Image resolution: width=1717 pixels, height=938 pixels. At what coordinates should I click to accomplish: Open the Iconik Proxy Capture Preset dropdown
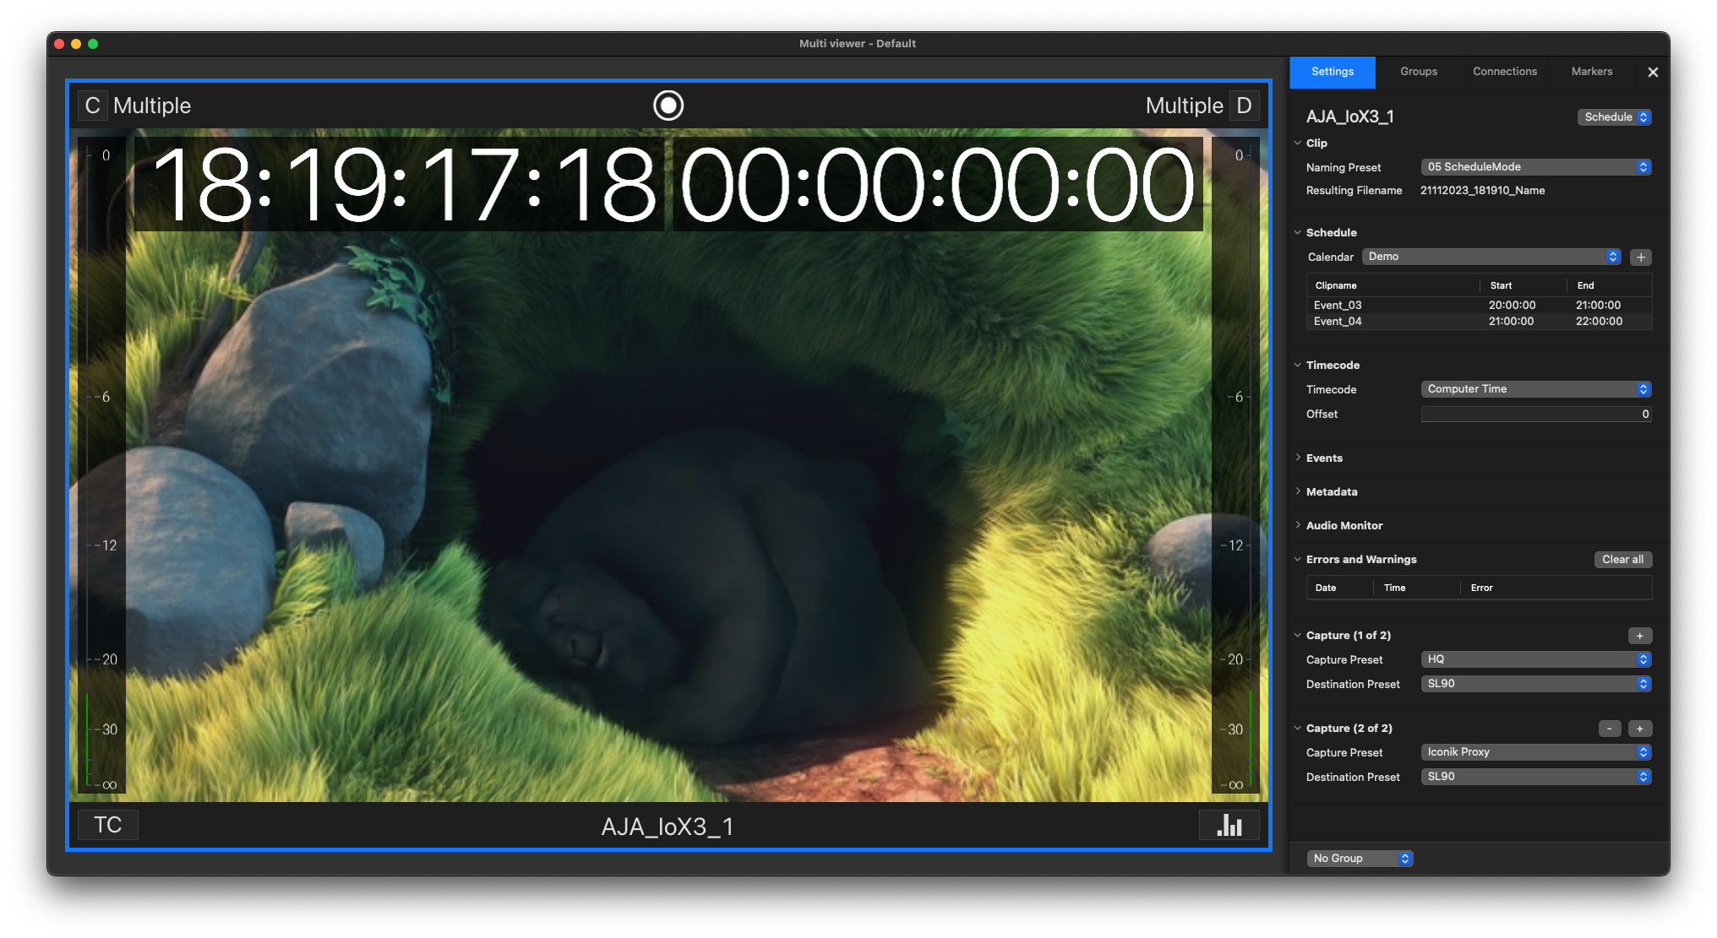(x=1535, y=752)
